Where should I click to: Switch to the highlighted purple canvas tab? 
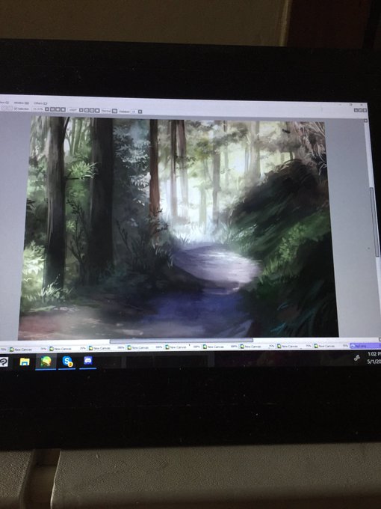365,346
